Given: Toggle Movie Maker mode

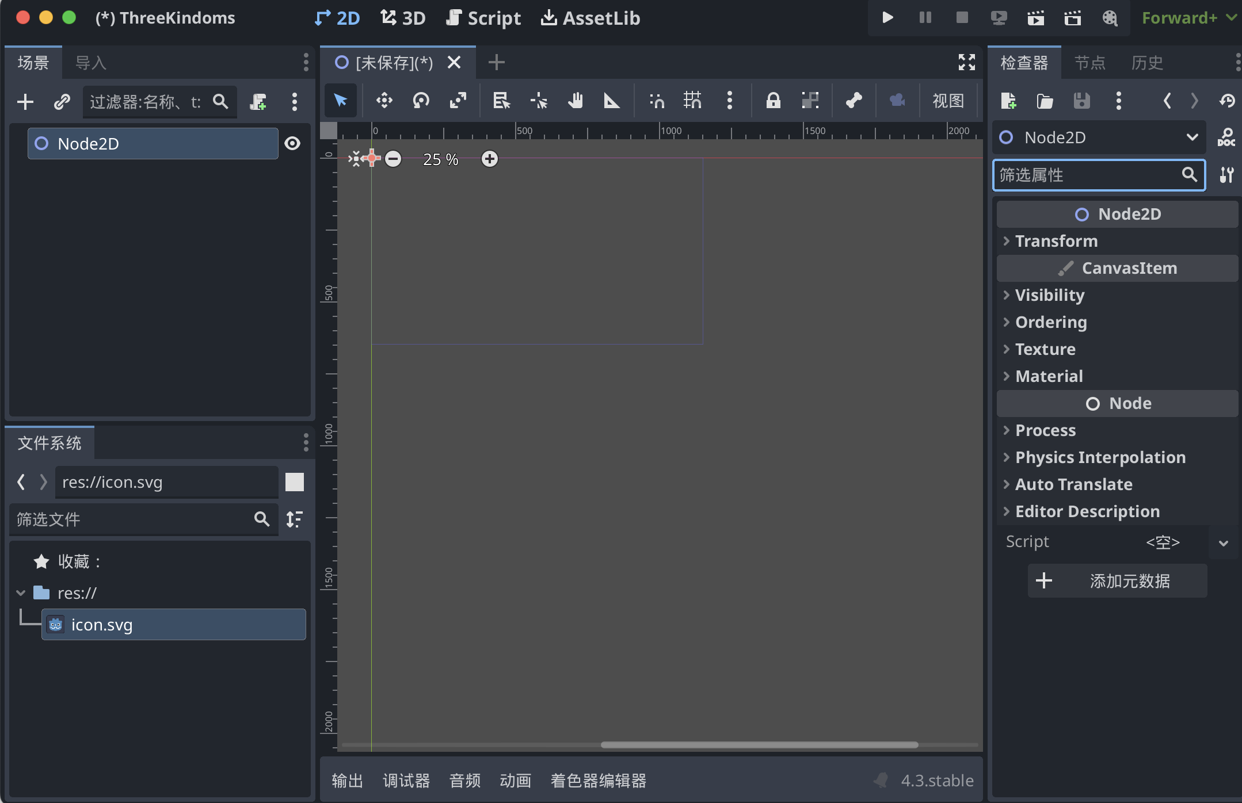Looking at the screenshot, I should click(1110, 18).
